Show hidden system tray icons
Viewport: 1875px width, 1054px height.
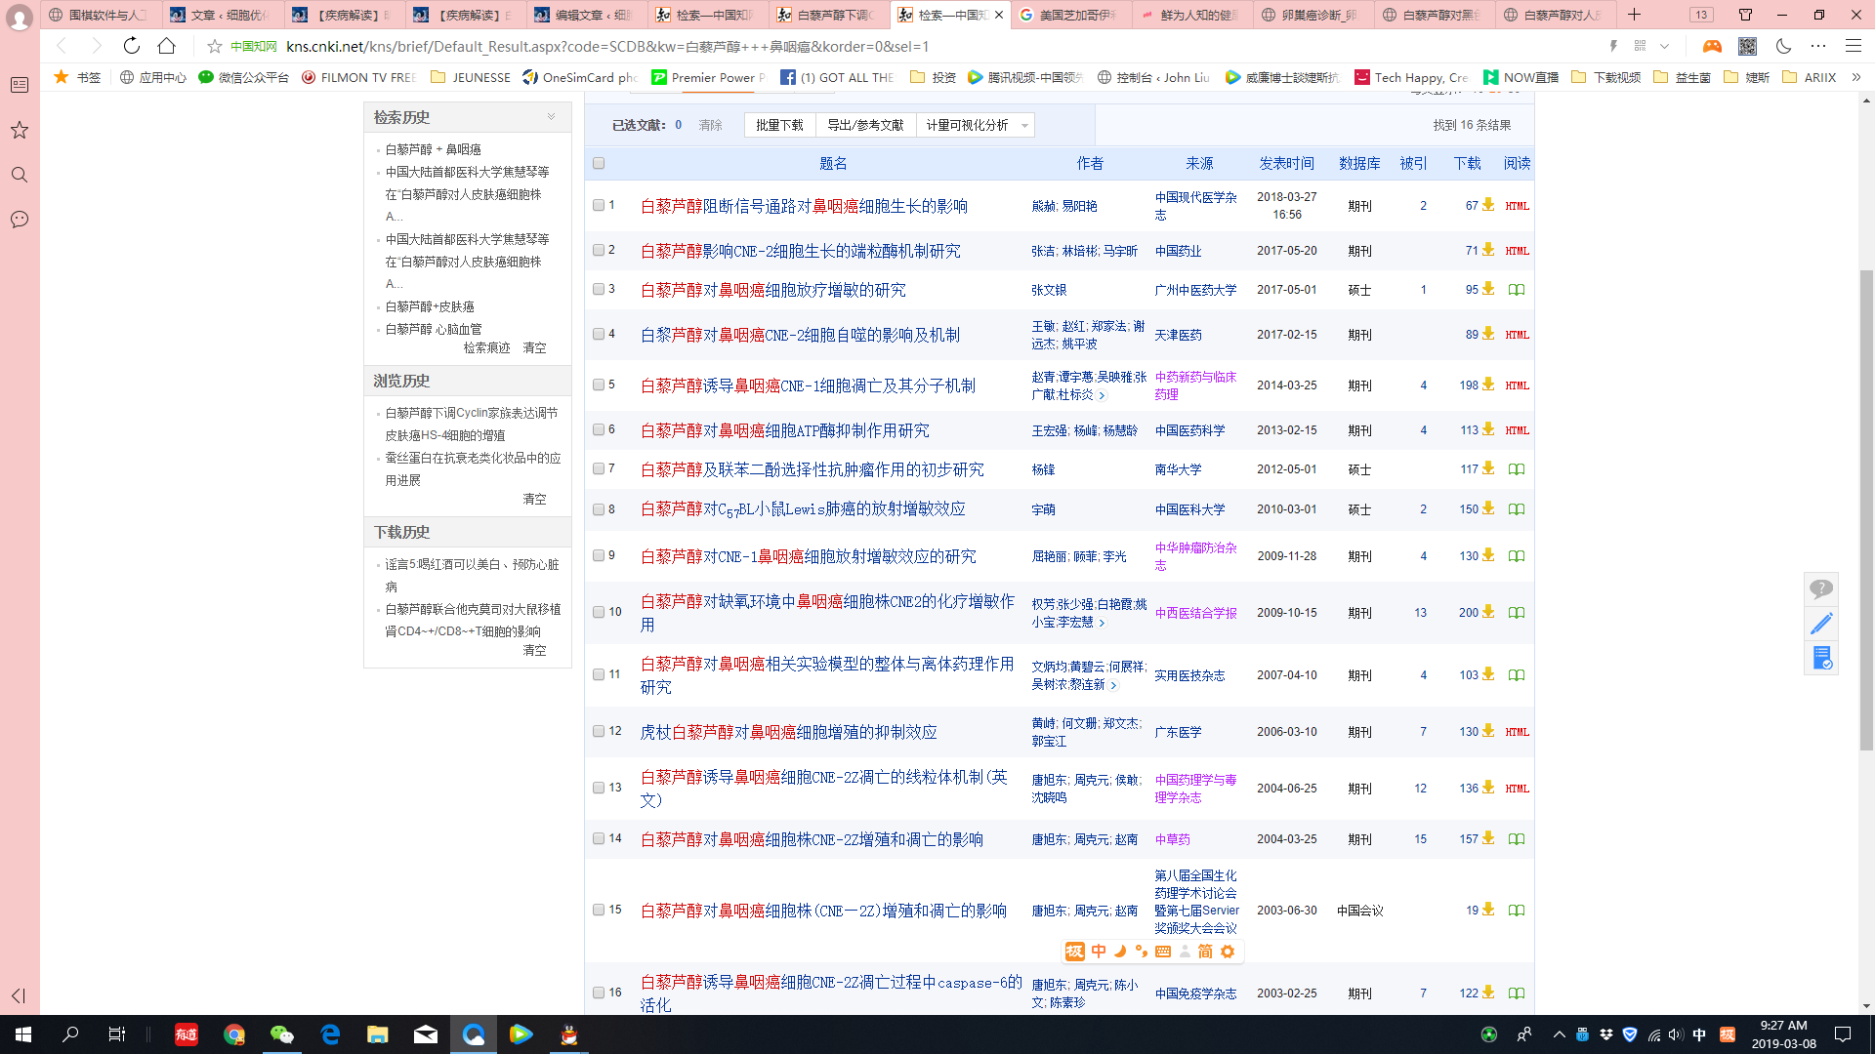[1559, 1034]
